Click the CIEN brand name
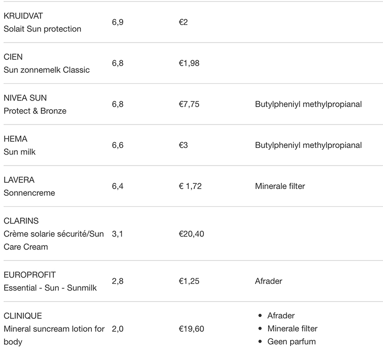383x349 pixels. click(x=13, y=57)
